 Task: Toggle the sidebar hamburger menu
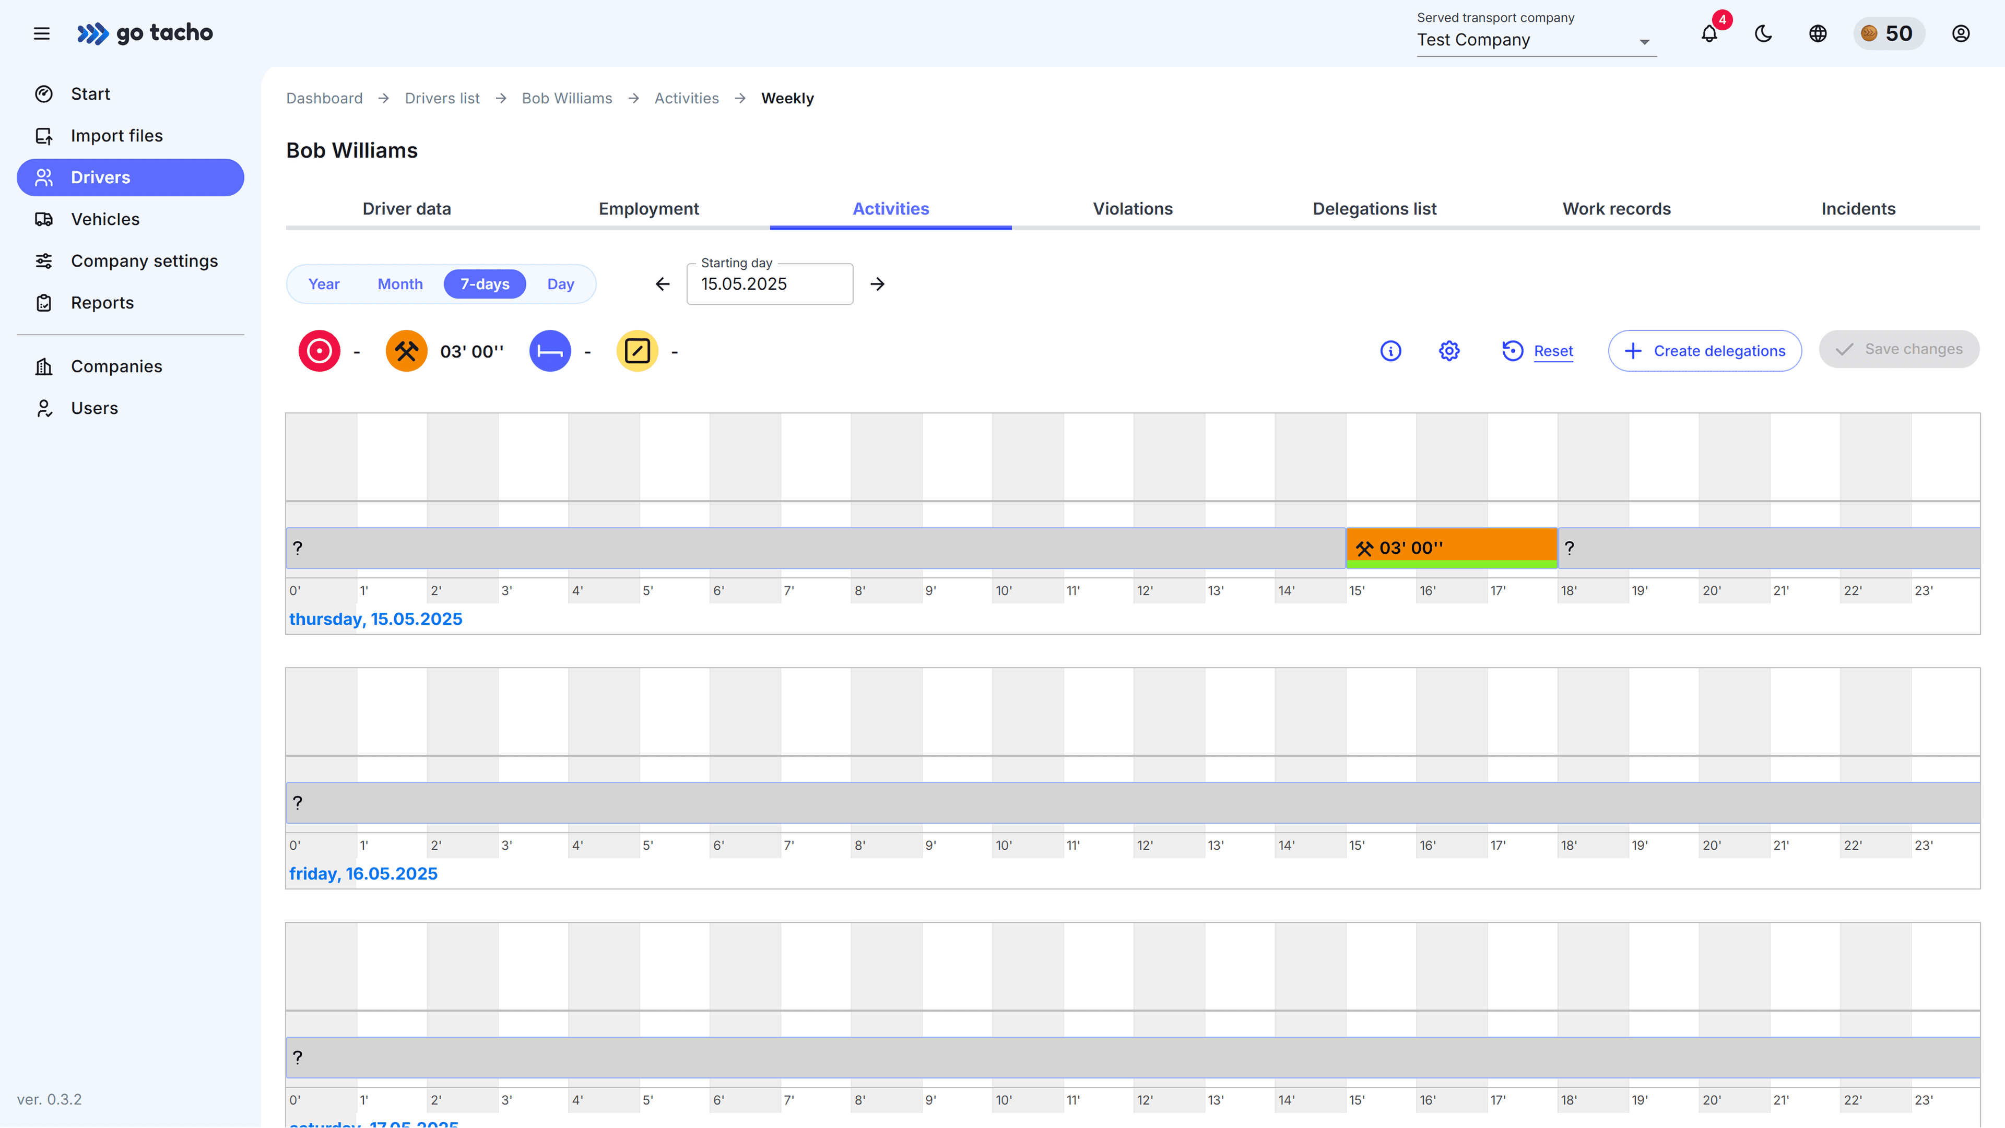(41, 33)
